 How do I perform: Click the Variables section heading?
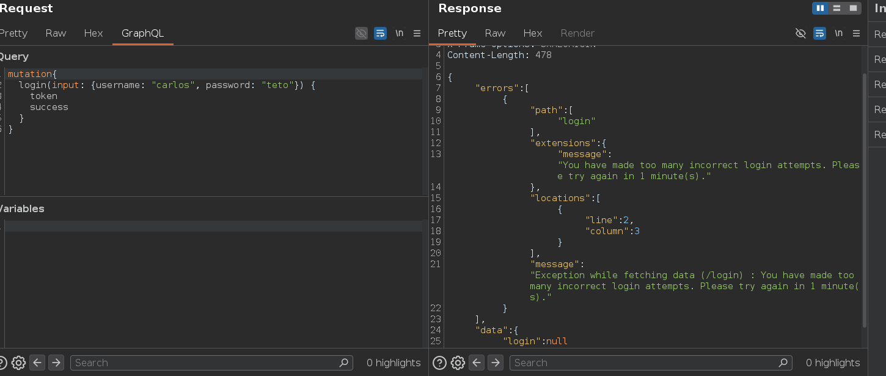[x=22, y=208]
